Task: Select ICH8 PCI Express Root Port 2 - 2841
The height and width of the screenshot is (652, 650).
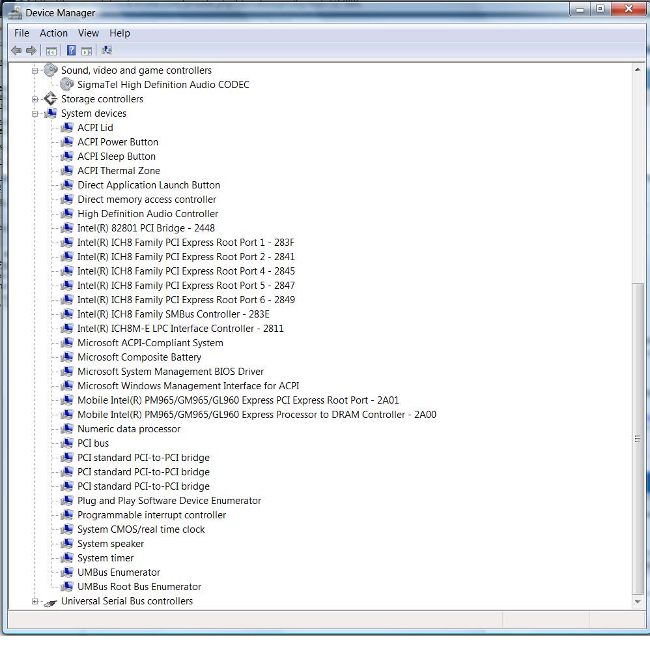Action: click(186, 257)
